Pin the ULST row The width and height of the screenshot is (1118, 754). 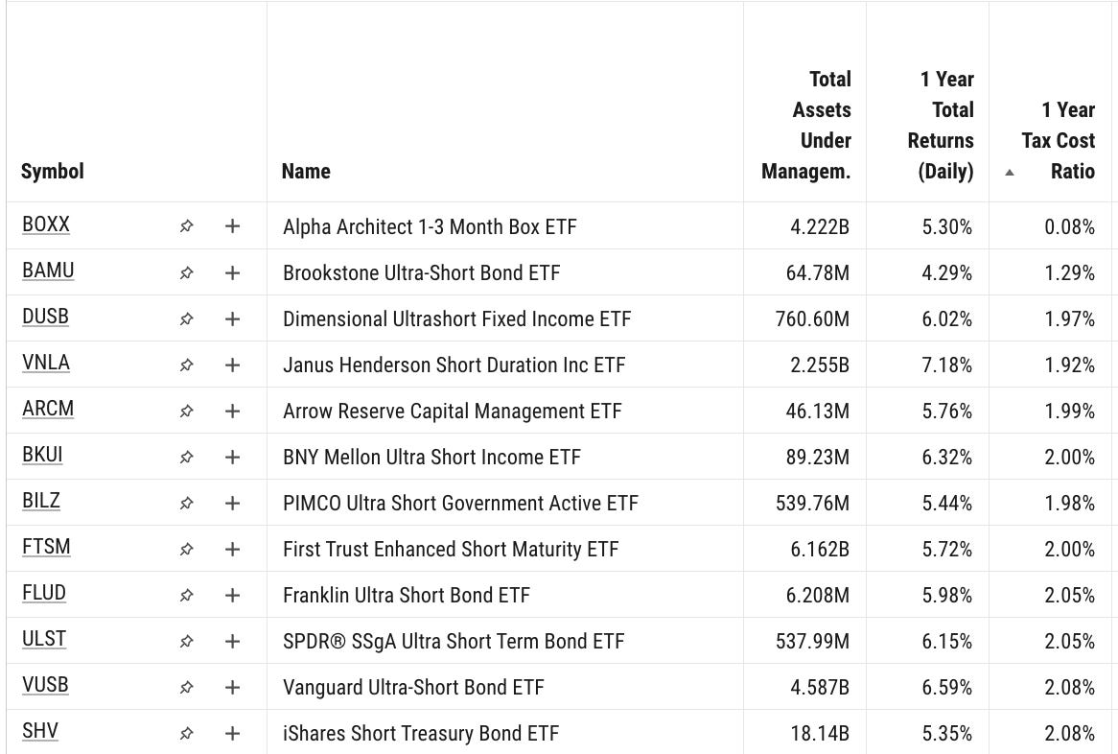coord(186,639)
